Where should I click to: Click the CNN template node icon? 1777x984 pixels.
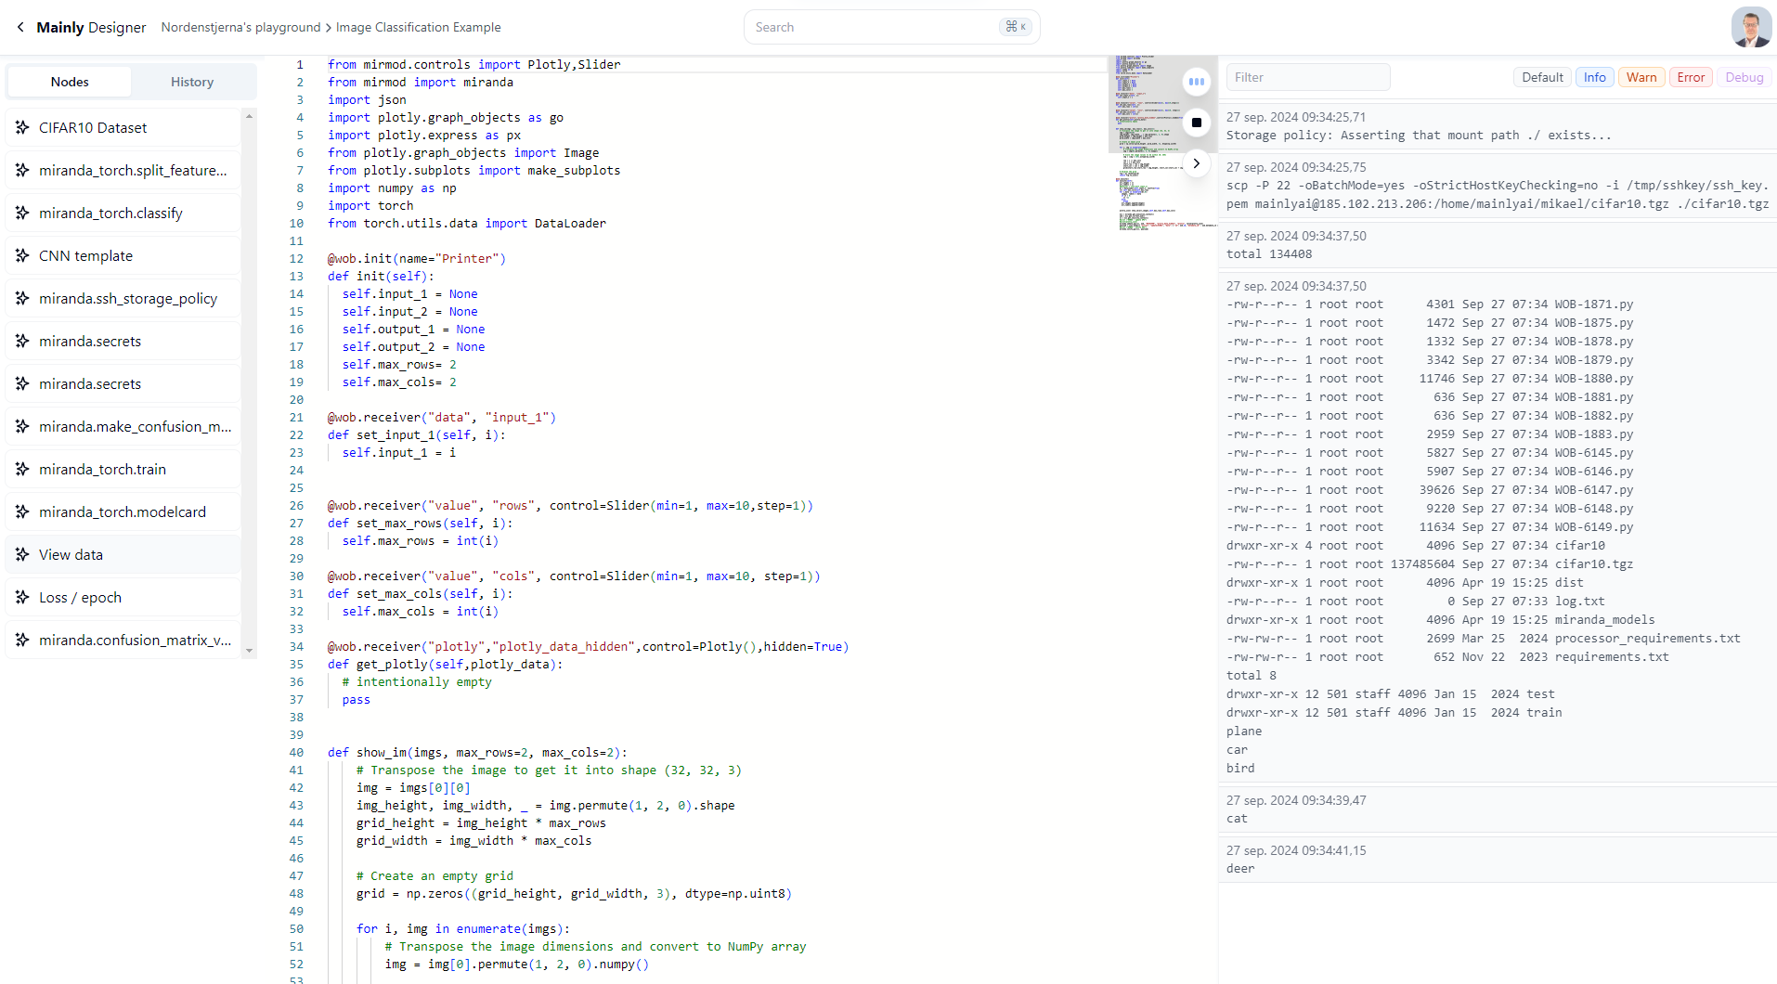[x=22, y=255]
